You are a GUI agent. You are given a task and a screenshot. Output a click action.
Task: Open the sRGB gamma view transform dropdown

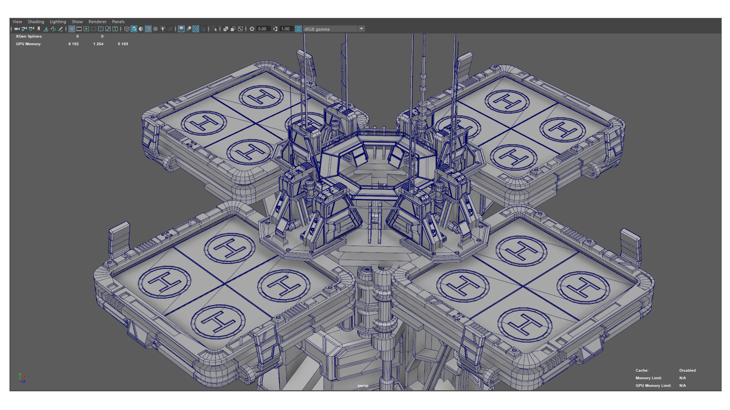361,29
